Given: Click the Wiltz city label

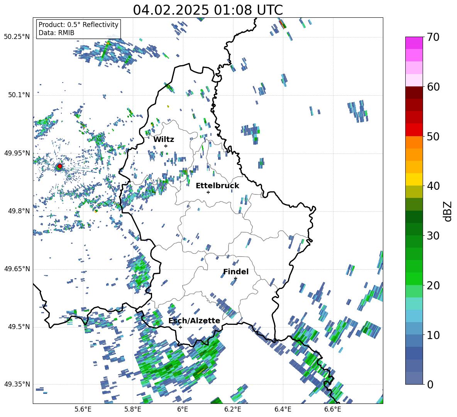Looking at the screenshot, I should 164,140.
